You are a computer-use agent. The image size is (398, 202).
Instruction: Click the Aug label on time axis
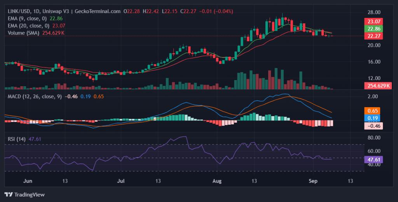click(x=216, y=181)
